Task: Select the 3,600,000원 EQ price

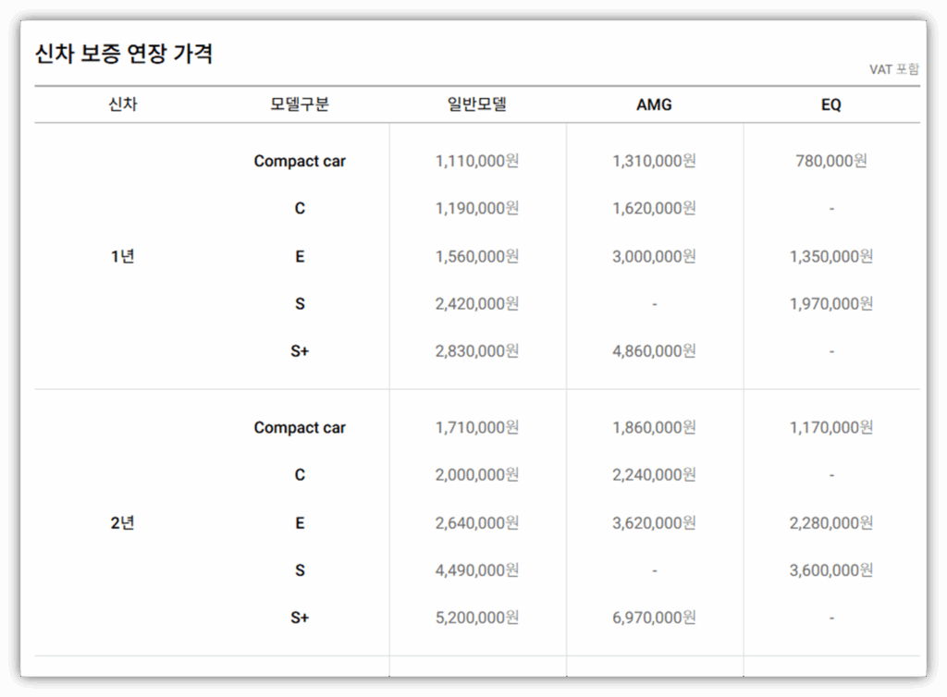Action: tap(830, 570)
